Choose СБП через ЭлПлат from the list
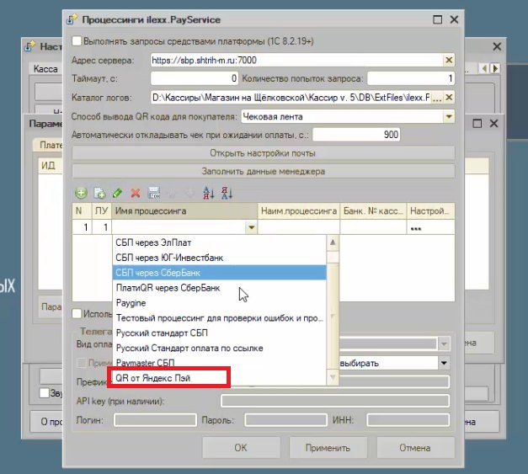528x474 pixels. pyautogui.click(x=220, y=242)
